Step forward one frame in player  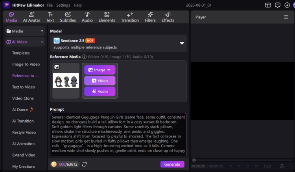click(248, 166)
